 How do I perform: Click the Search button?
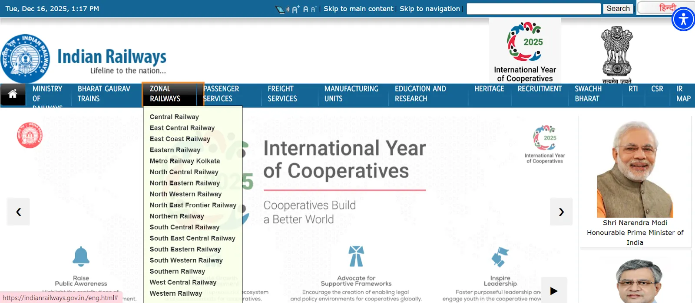[x=618, y=9]
